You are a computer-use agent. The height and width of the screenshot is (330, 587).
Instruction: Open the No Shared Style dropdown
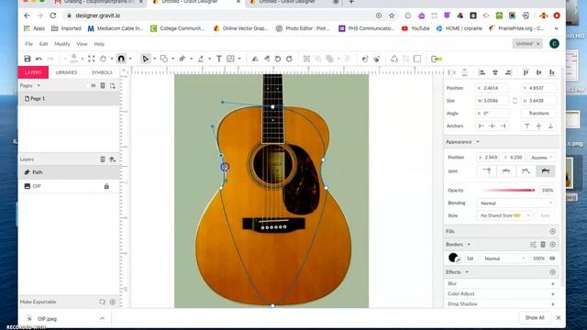[504, 215]
